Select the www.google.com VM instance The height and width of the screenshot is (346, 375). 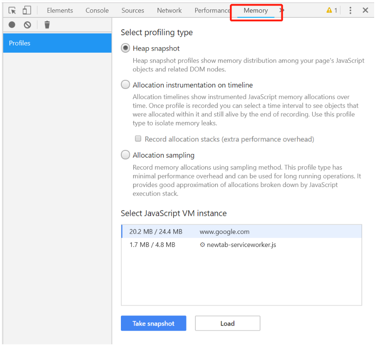click(241, 231)
